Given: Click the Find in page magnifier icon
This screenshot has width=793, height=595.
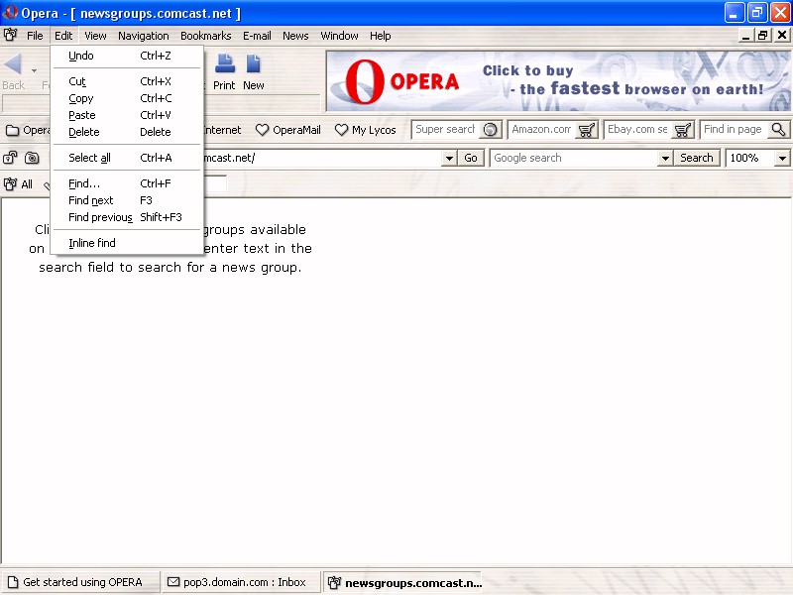Looking at the screenshot, I should coord(779,130).
